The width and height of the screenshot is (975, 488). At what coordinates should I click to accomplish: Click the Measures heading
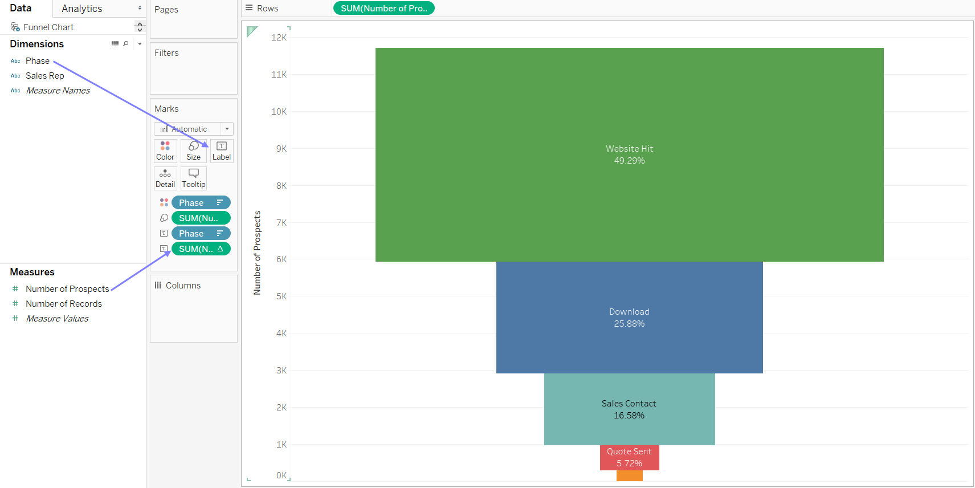point(32,272)
